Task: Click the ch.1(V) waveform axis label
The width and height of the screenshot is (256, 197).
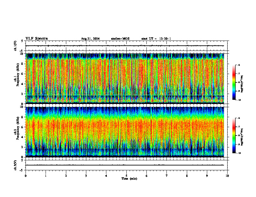Action: coord(15,46)
